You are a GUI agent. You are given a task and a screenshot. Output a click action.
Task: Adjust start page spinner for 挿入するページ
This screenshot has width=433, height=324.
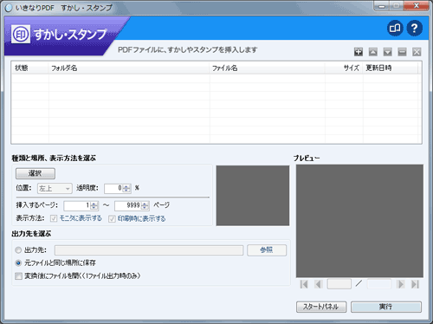pyautogui.click(x=94, y=206)
